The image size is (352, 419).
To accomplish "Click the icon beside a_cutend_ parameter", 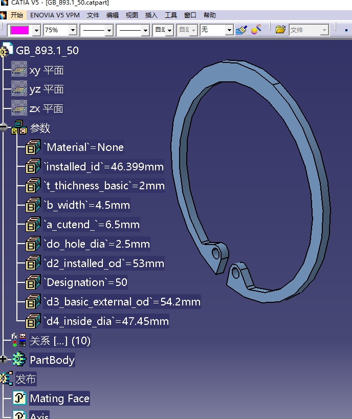I will click(33, 225).
